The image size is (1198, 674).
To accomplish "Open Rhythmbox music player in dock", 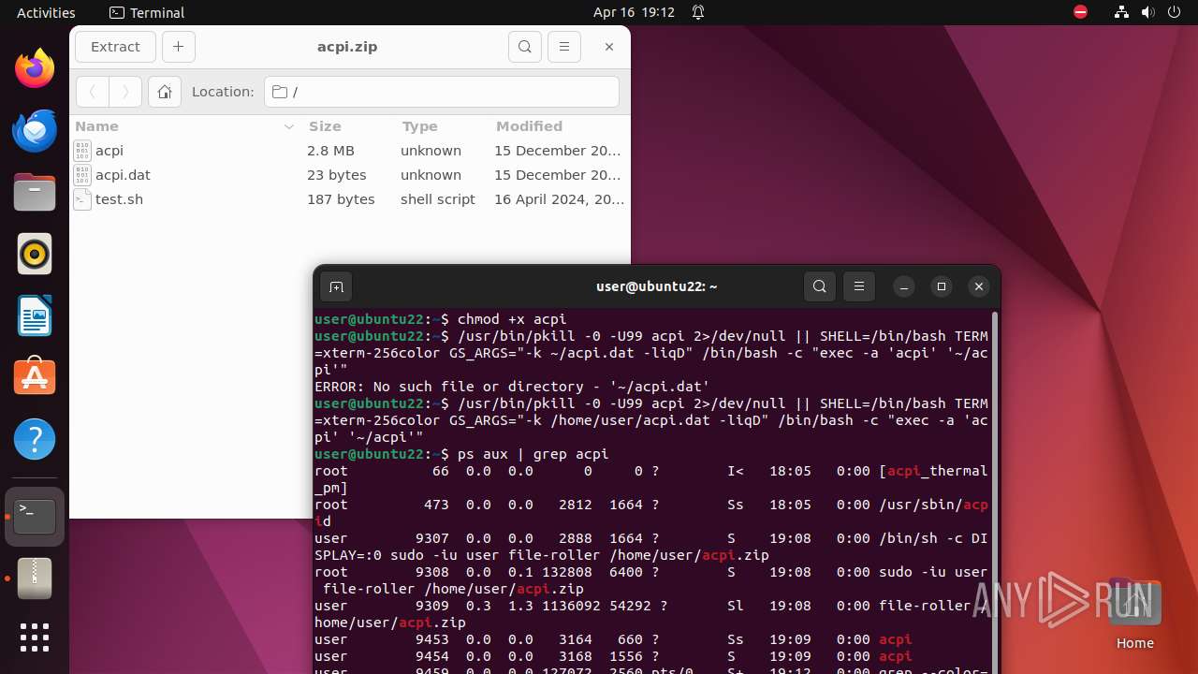I will tap(35, 254).
